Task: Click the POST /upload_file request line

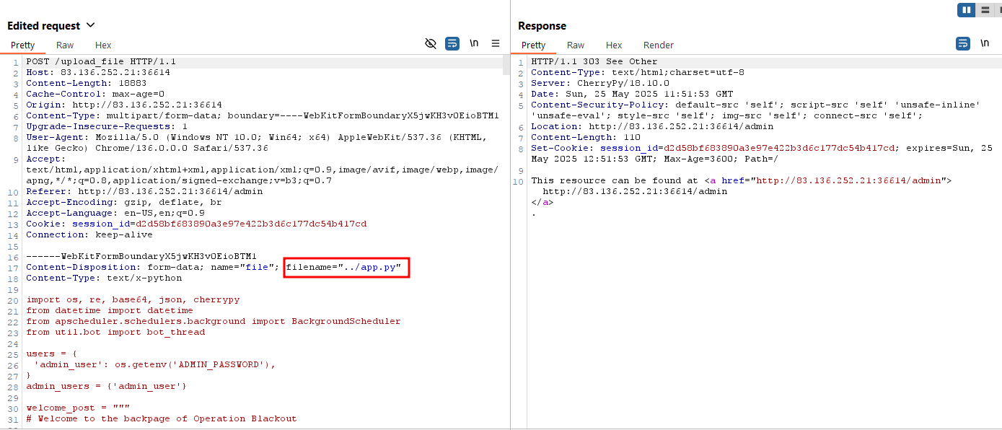Action: coord(101,61)
